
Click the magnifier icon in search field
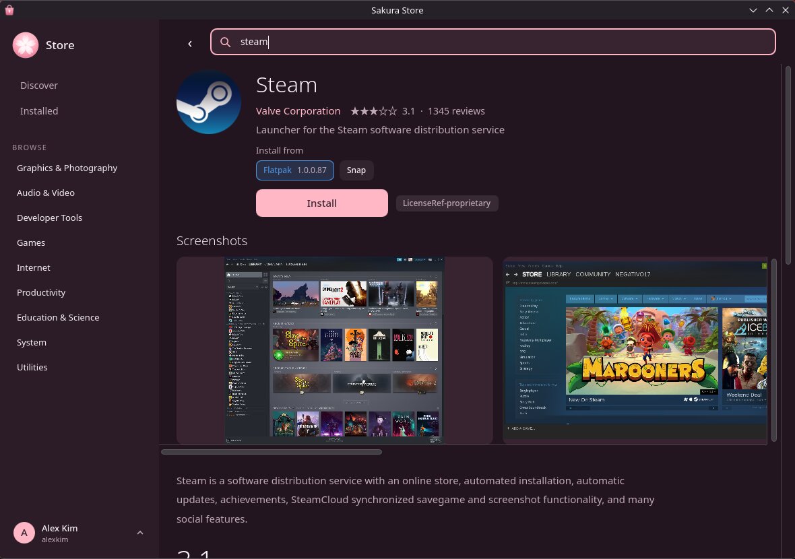226,42
